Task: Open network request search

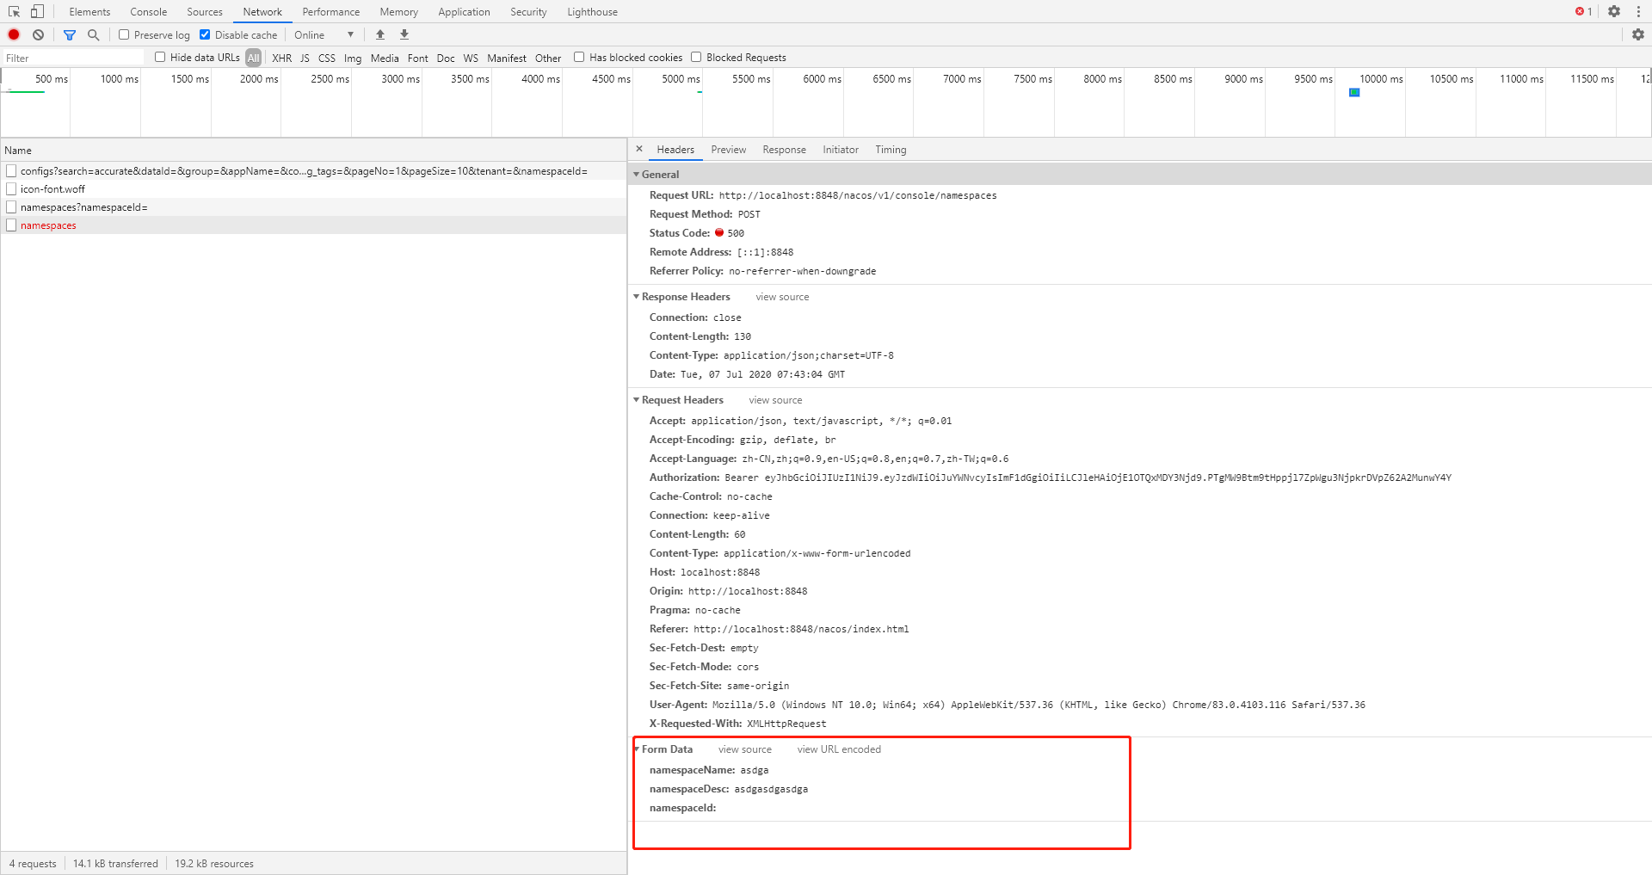Action: pyautogui.click(x=93, y=34)
